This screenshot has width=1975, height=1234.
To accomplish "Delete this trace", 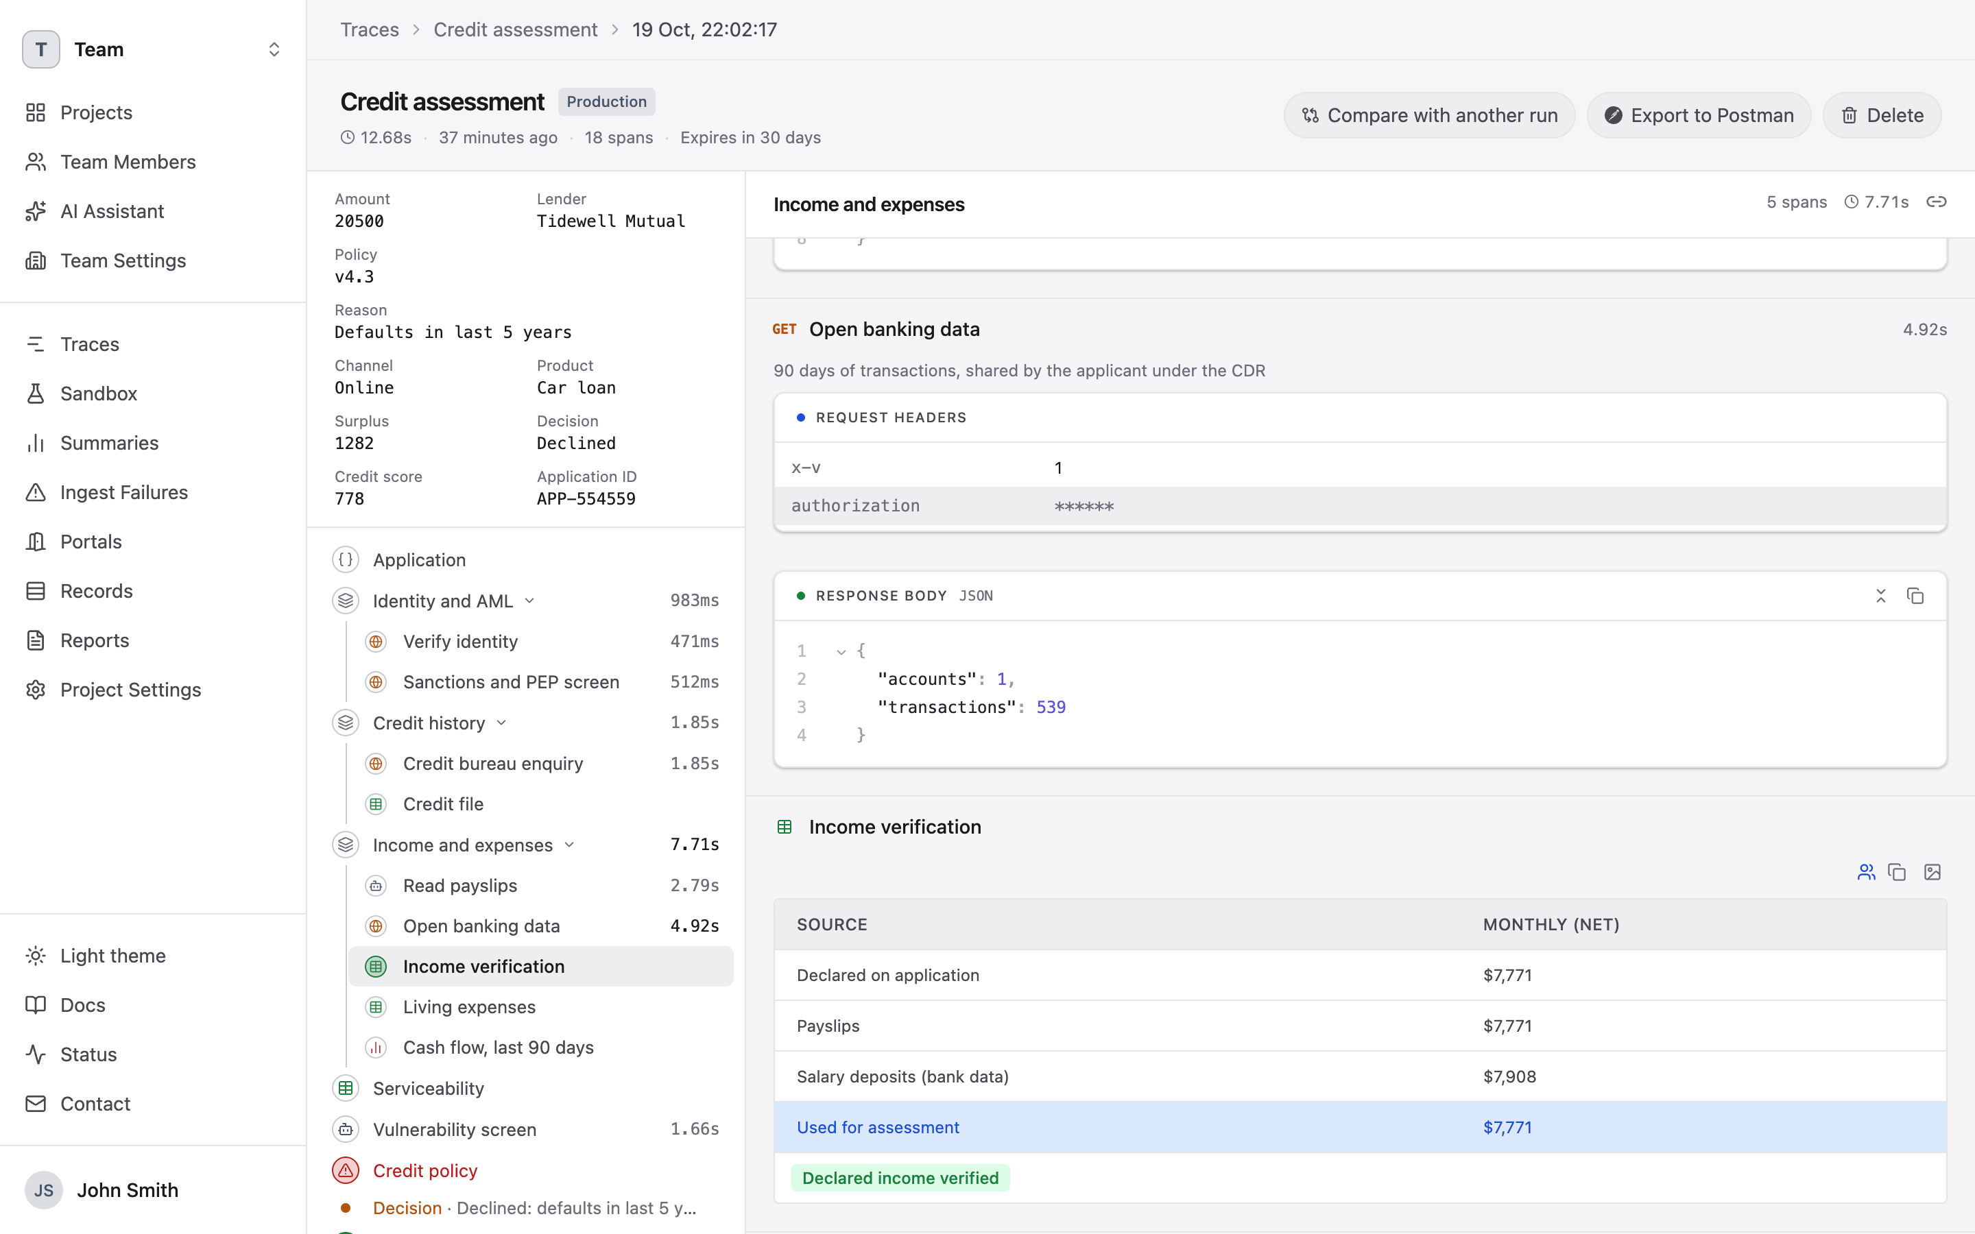I will pos(1882,115).
